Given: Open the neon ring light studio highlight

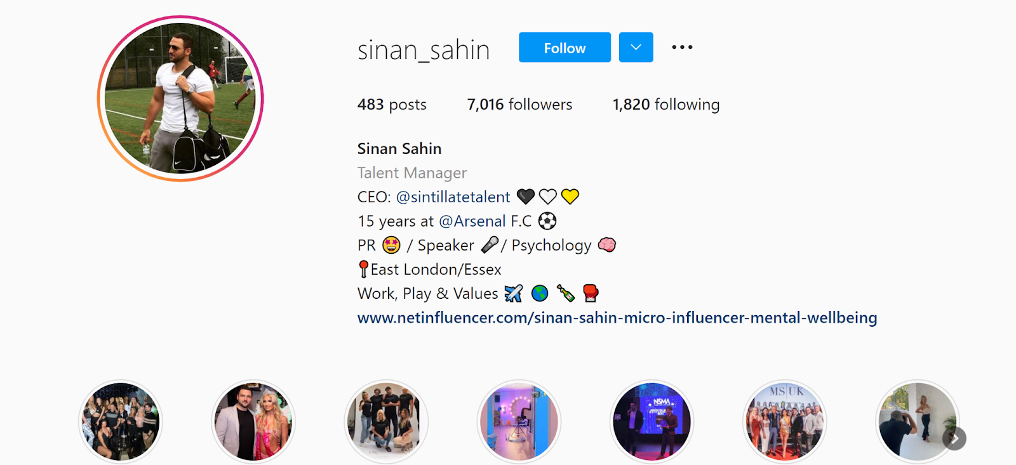Looking at the screenshot, I should pos(519,422).
